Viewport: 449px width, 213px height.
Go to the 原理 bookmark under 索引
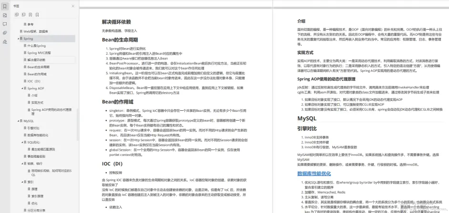coord(34,189)
